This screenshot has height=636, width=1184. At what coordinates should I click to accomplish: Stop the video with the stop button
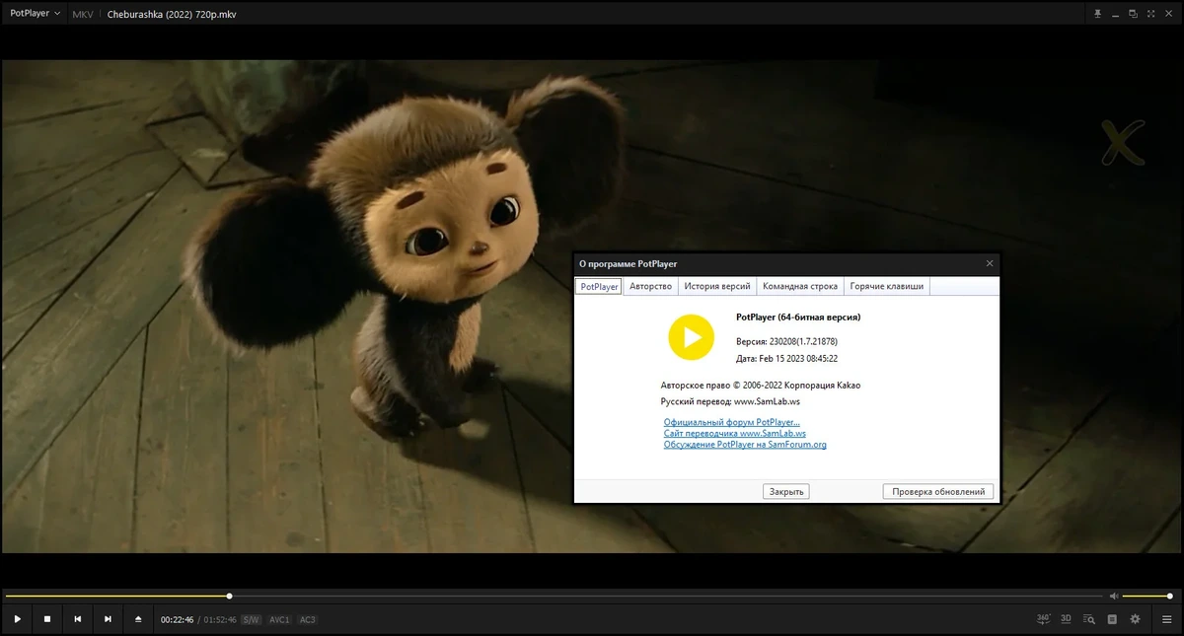[46, 619]
